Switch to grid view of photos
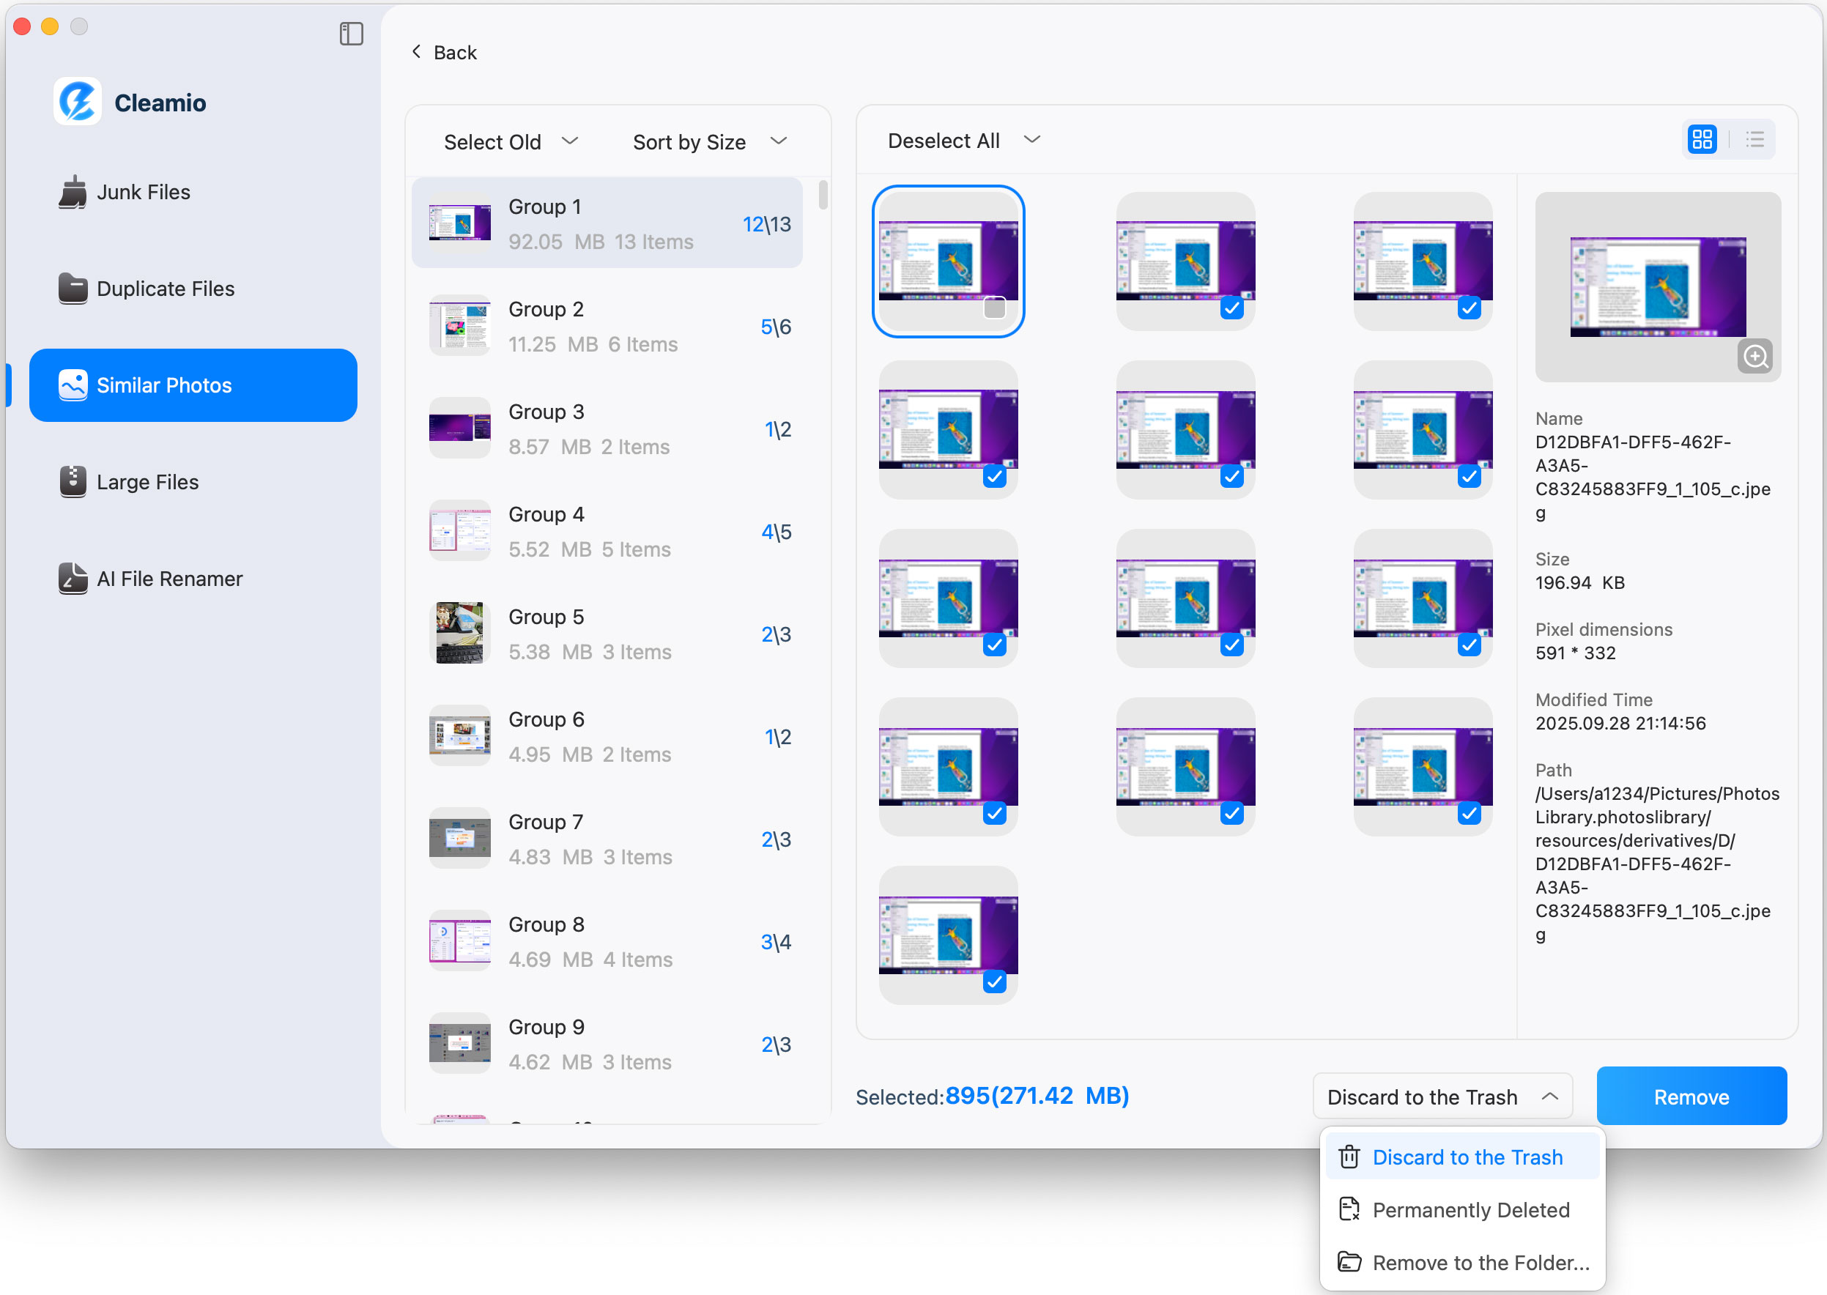 point(1702,138)
